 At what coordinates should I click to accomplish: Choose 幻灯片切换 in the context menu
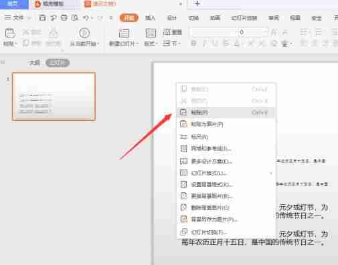click(226, 232)
